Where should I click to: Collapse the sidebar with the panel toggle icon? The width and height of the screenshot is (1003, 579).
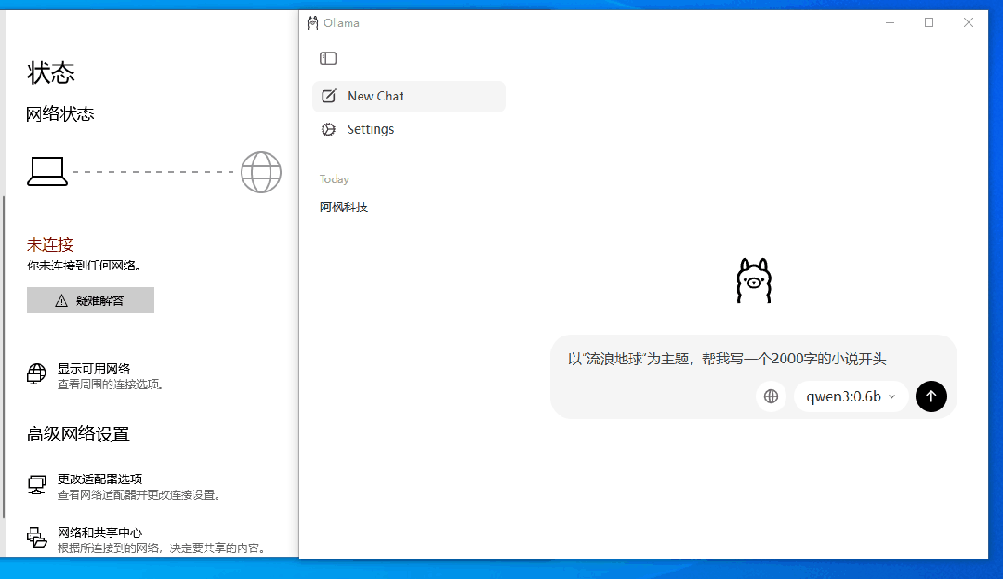pyautogui.click(x=327, y=58)
